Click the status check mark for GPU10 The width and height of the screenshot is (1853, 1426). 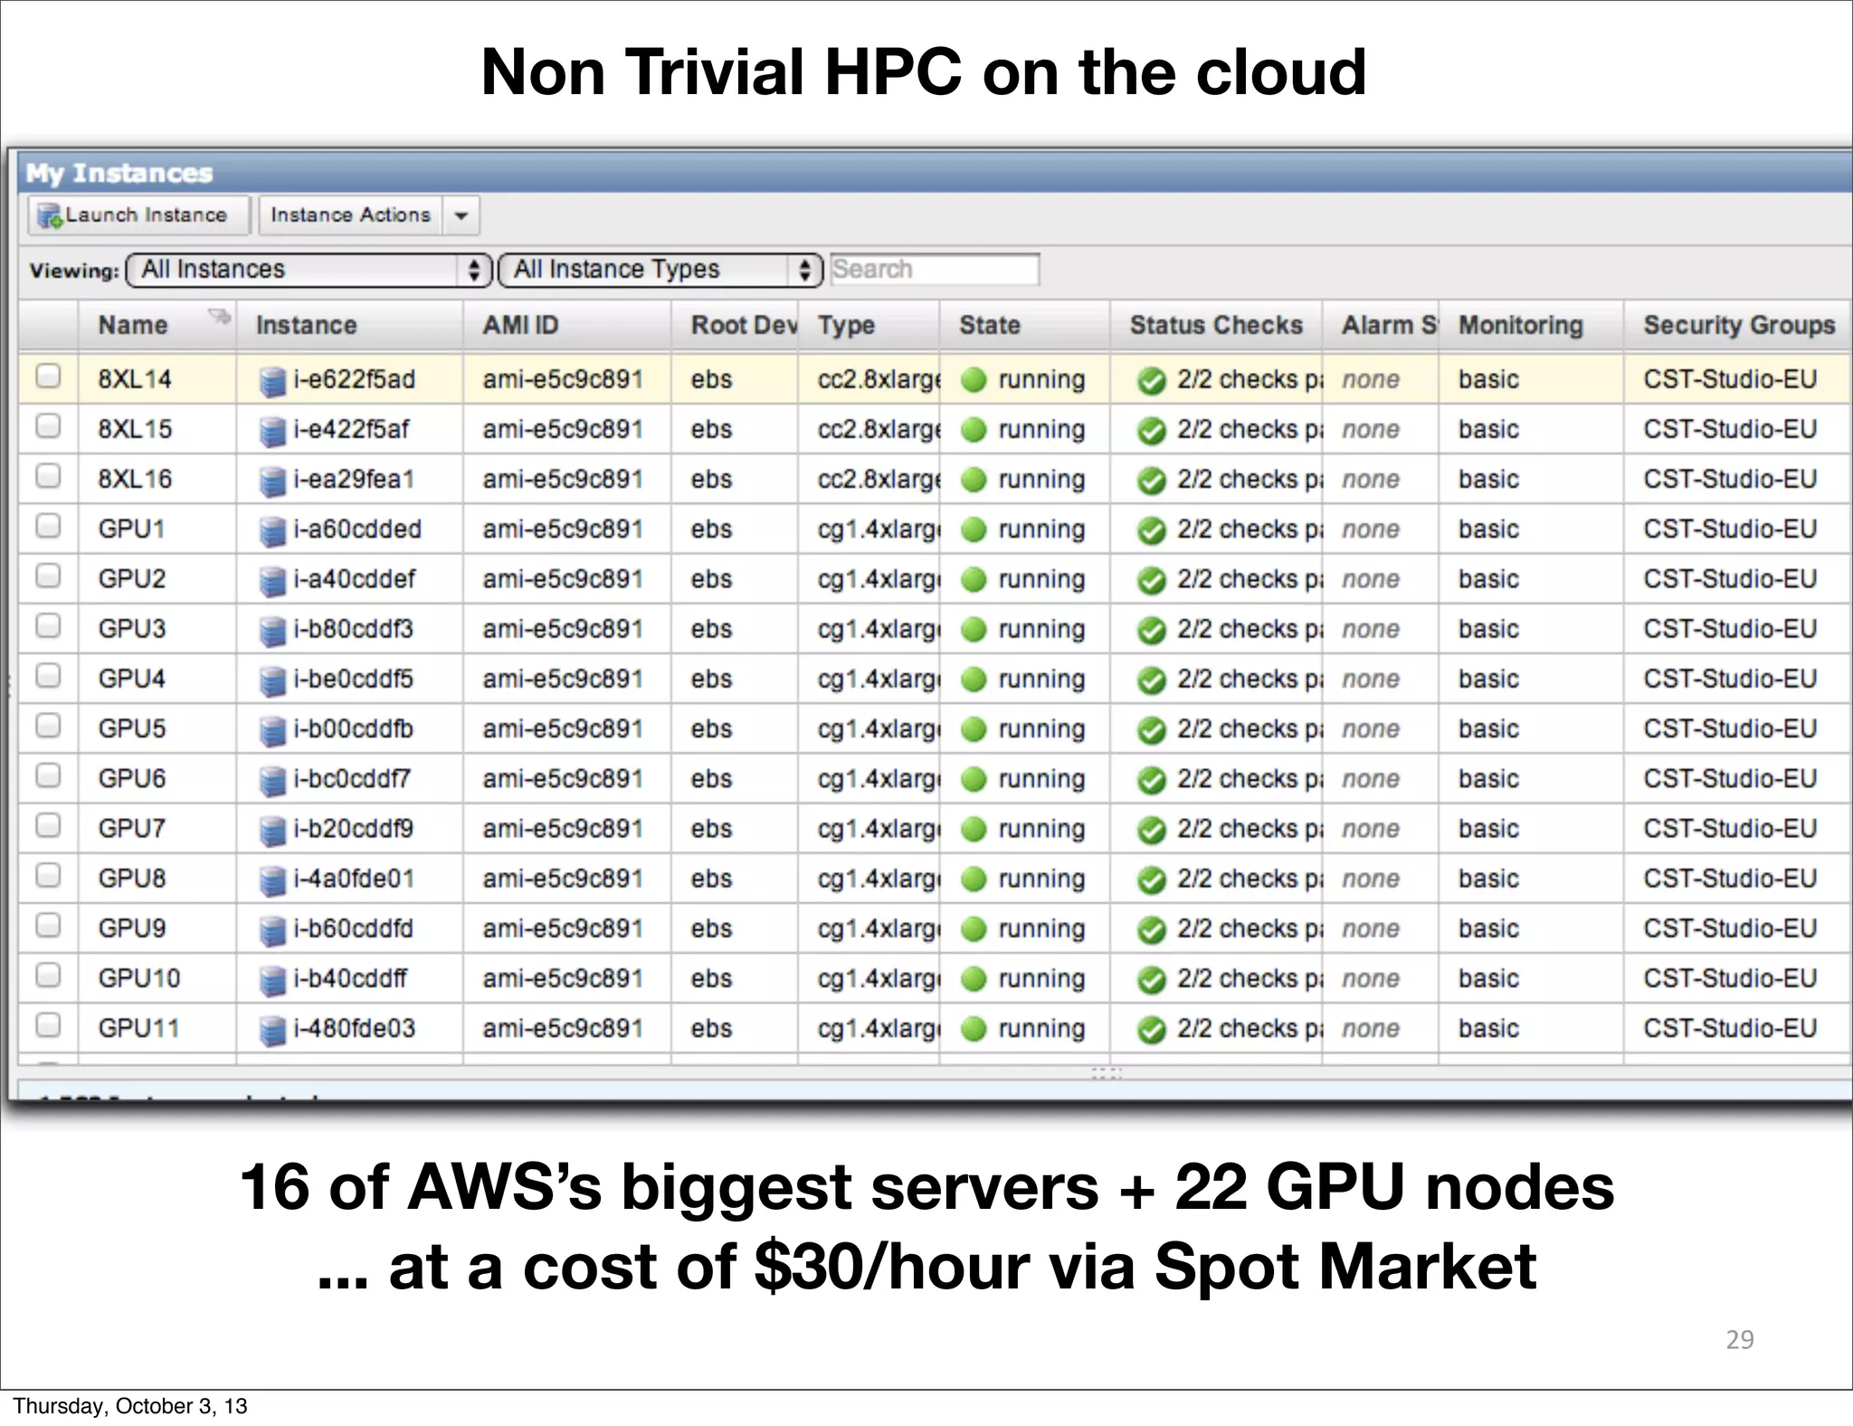[1152, 980]
